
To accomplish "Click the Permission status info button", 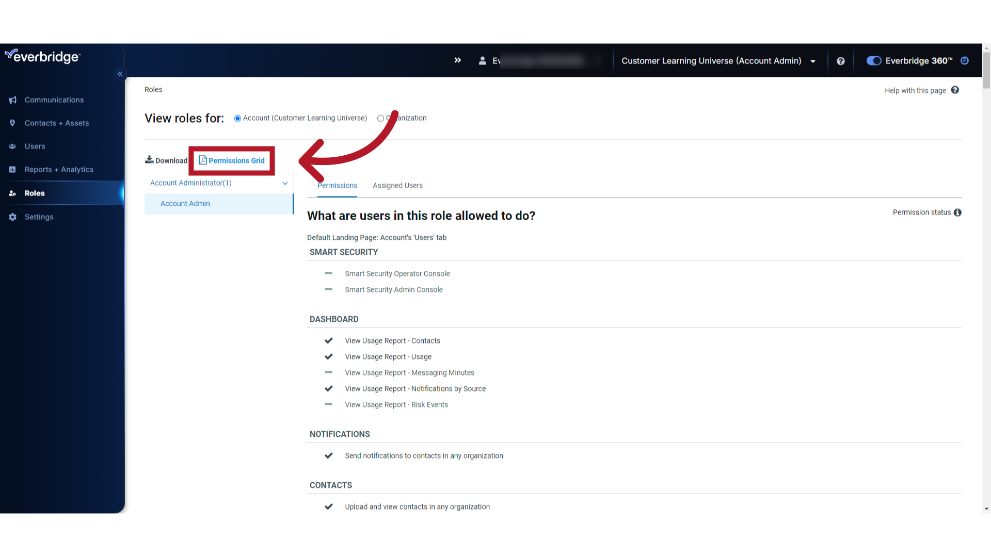I will pyautogui.click(x=957, y=212).
